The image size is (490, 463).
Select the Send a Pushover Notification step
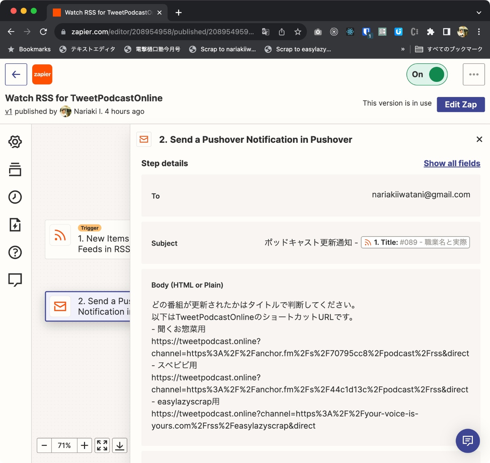point(87,306)
